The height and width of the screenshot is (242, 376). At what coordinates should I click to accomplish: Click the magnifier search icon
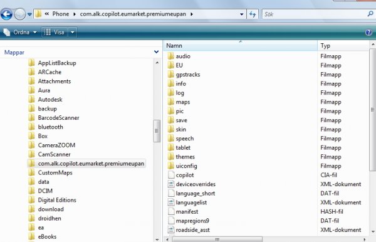370,14
